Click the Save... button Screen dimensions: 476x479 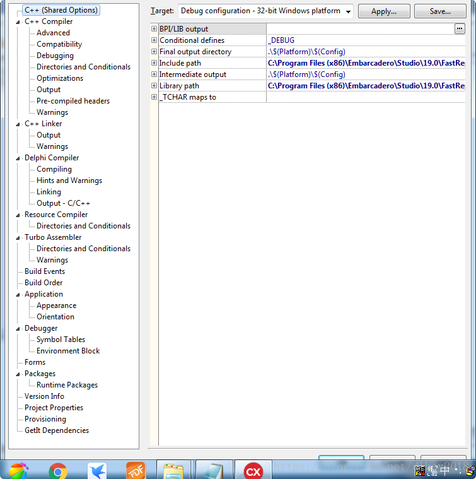[440, 11]
